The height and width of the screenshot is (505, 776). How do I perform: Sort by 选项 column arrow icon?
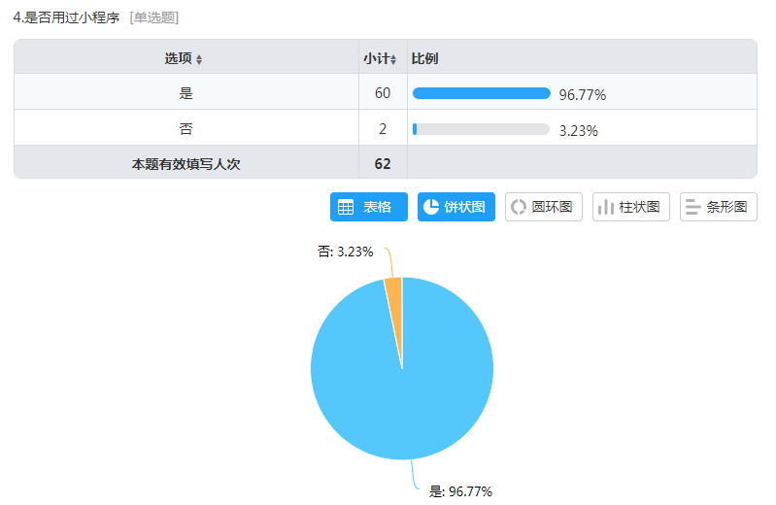tap(199, 60)
